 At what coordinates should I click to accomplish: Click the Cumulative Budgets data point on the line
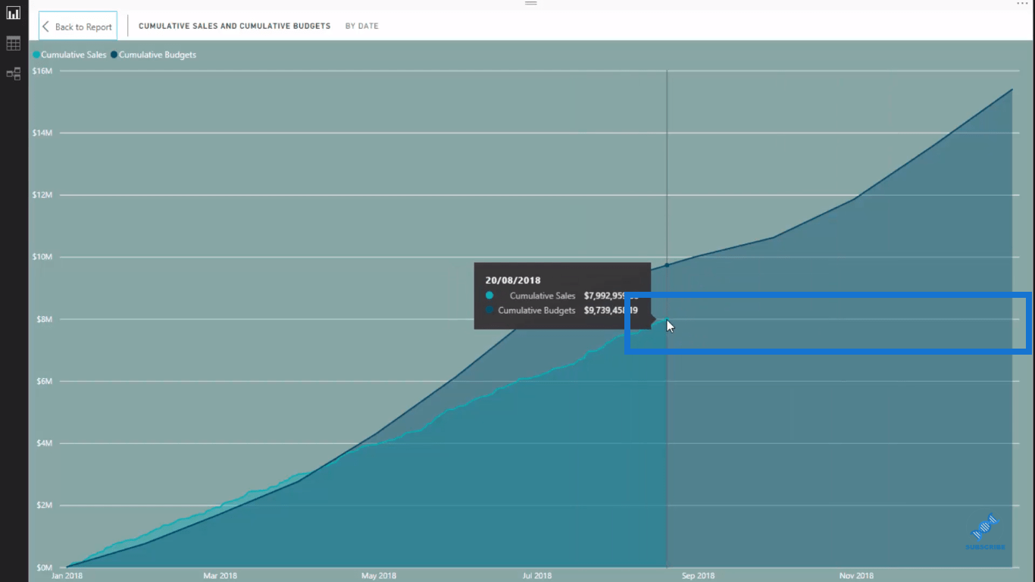click(667, 265)
